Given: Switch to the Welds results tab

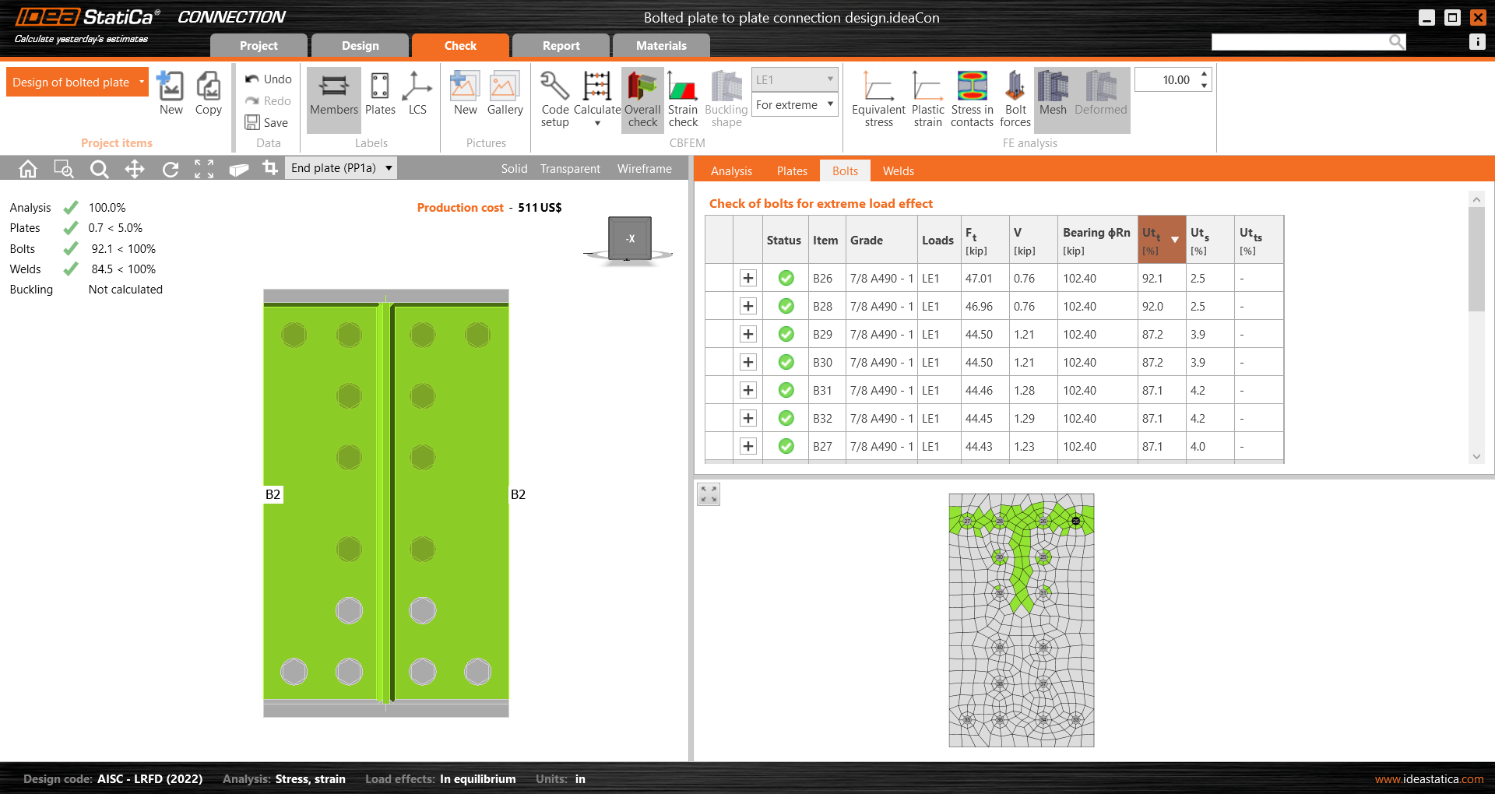Looking at the screenshot, I should pos(897,170).
